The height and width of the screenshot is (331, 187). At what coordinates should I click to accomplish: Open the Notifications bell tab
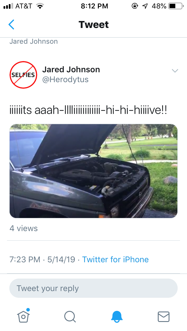pyautogui.click(x=117, y=317)
